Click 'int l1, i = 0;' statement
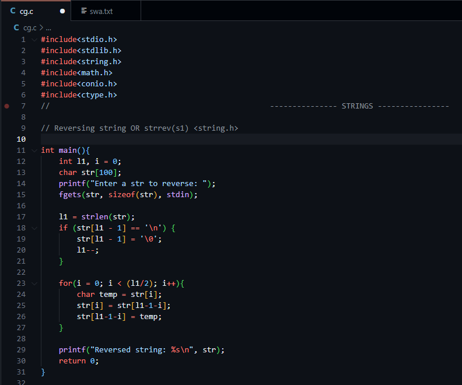 click(90, 162)
